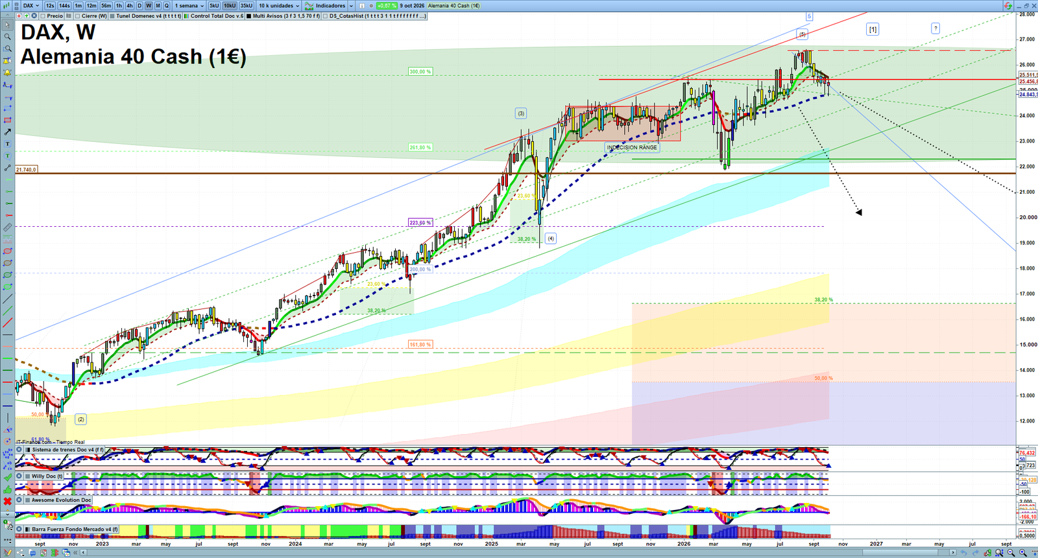Close the Willy Doc indicator panel
This screenshot has height=558, width=1038.
[19, 476]
